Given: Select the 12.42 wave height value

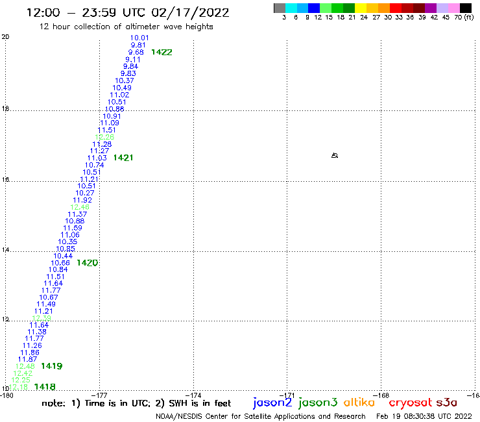Looking at the screenshot, I should pyautogui.click(x=23, y=373).
